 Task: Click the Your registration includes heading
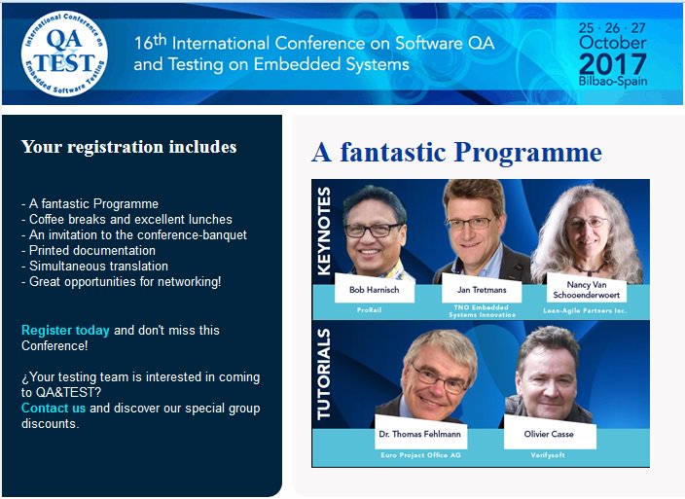(x=128, y=147)
